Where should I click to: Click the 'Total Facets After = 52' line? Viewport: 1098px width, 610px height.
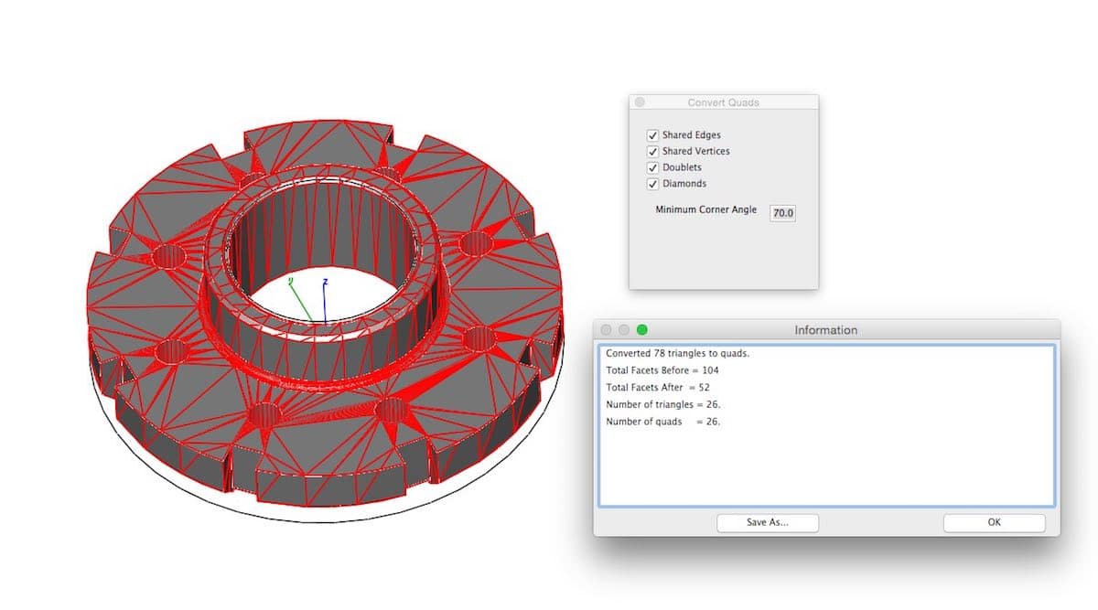(657, 388)
